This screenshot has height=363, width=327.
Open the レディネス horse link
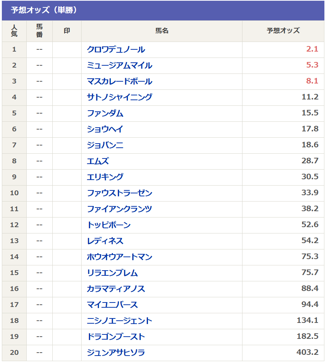pos(105,241)
